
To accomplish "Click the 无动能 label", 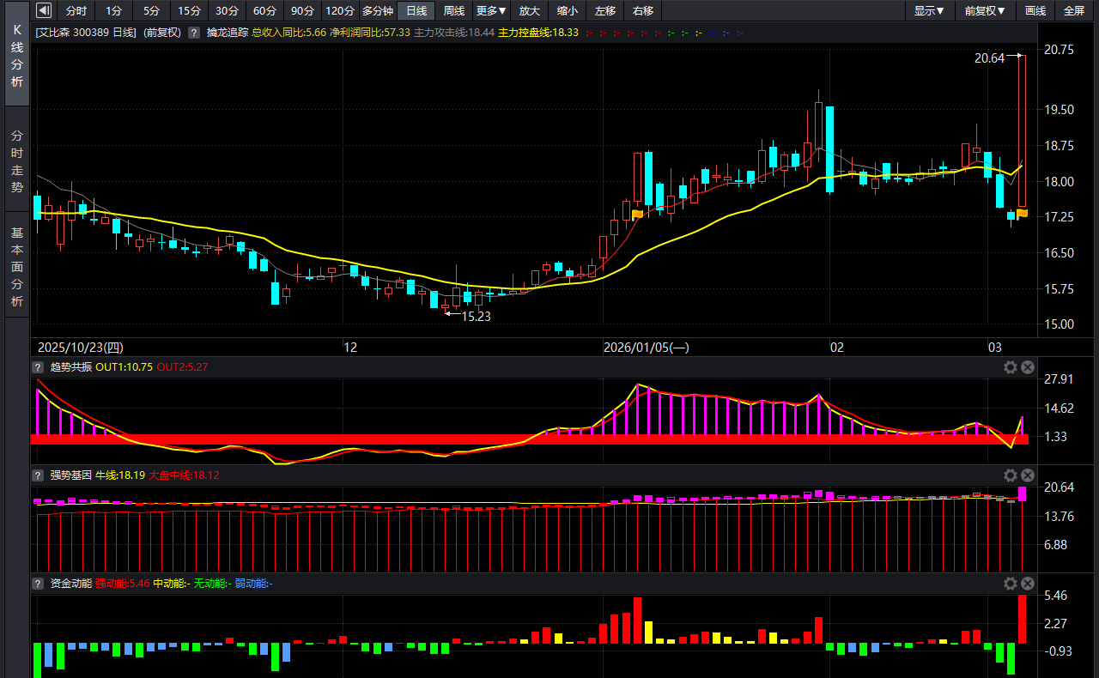I will (211, 584).
